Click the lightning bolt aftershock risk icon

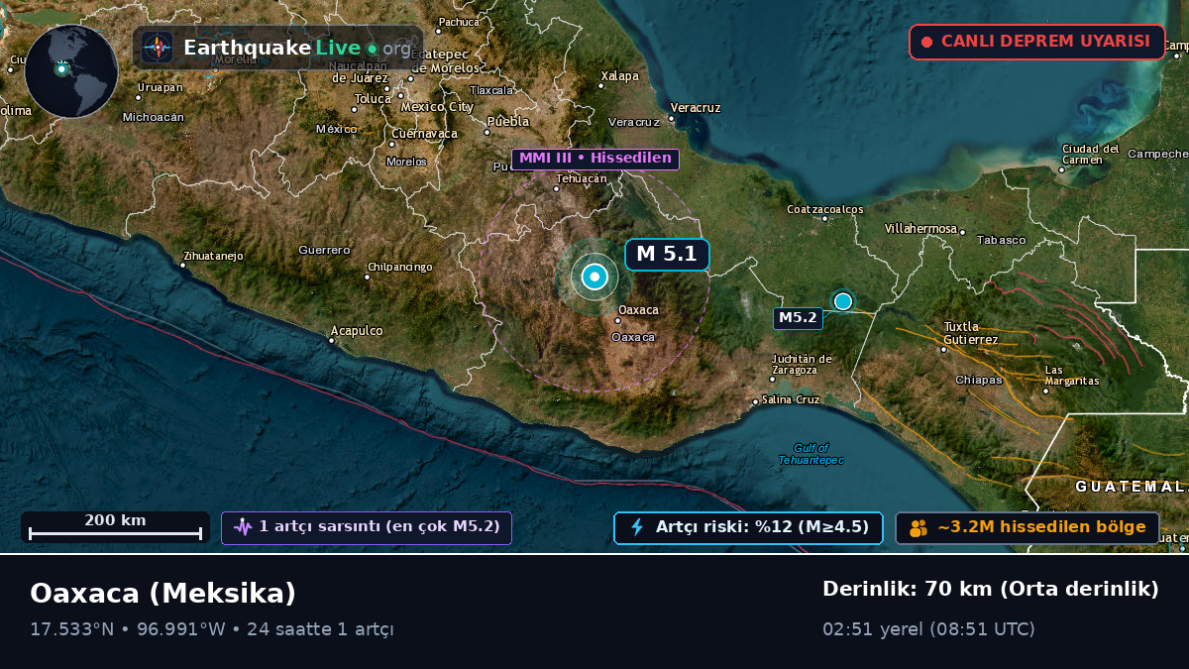[637, 527]
